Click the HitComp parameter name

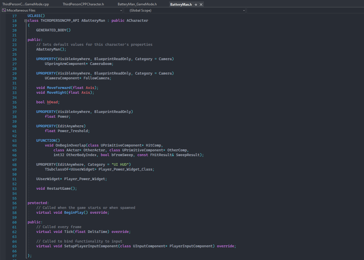click(x=153, y=145)
